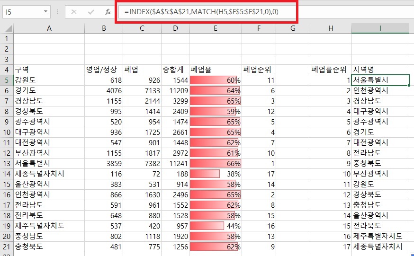The height and width of the screenshot is (256, 414).
Task: Click cell 강원도 in column A
Action: (x=49, y=80)
